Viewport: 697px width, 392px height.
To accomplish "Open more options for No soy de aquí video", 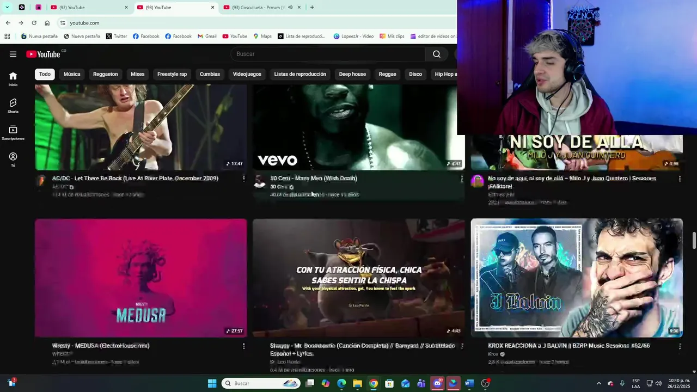I will pos(680,179).
